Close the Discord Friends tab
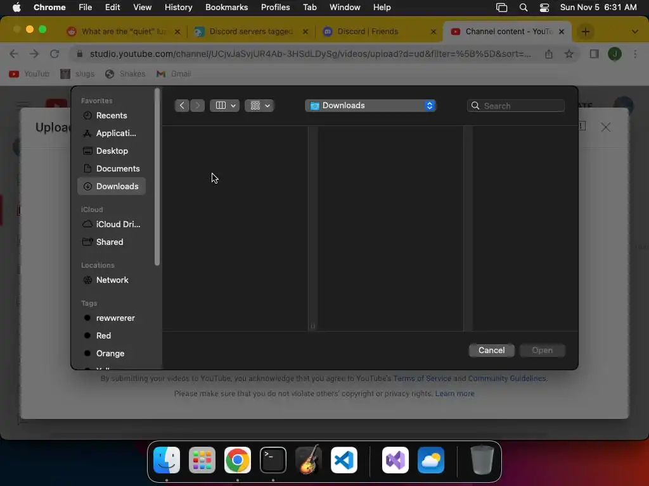 [x=434, y=32]
